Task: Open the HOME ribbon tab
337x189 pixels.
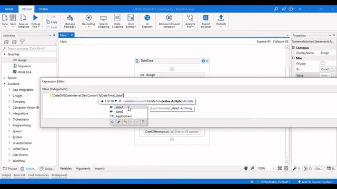Action: (x=9, y=9)
